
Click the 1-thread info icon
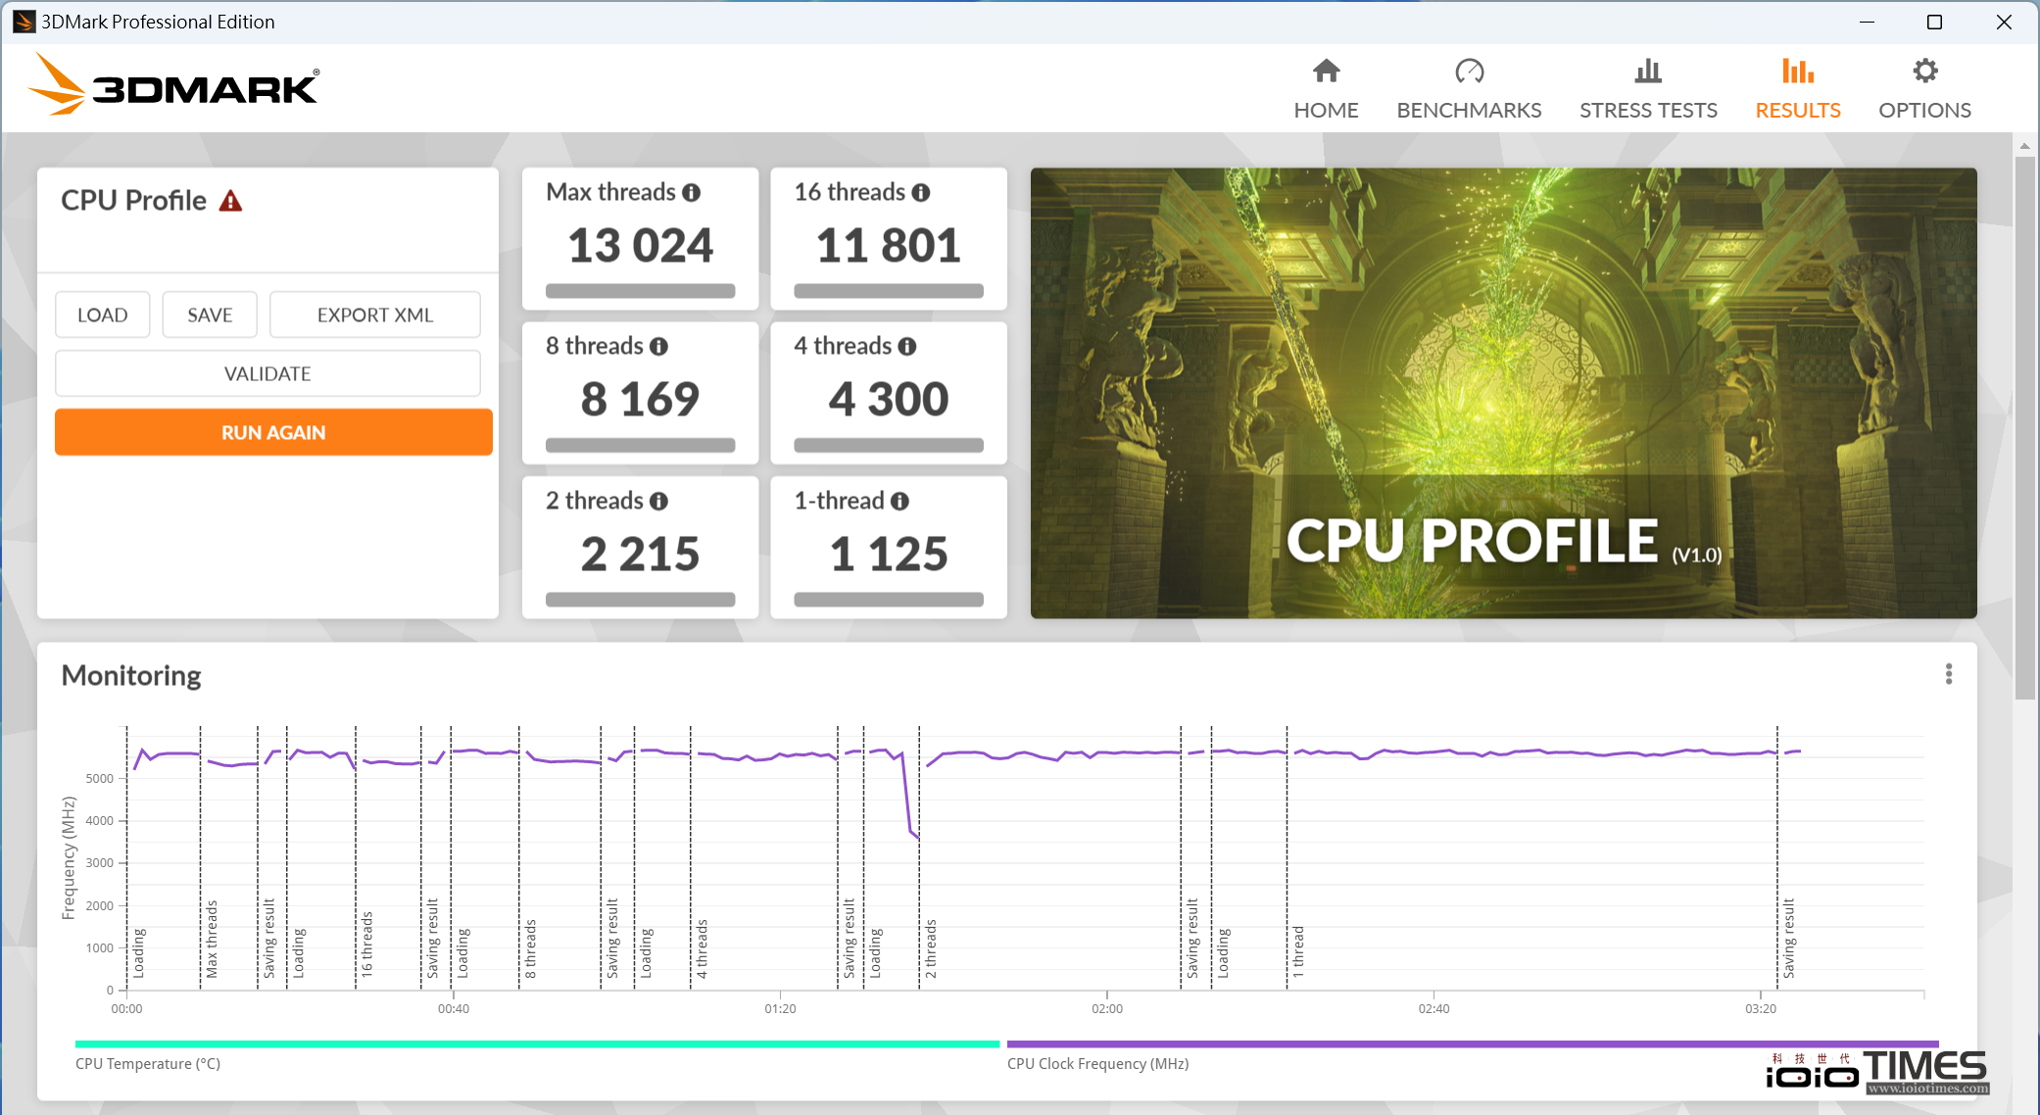[x=899, y=502]
